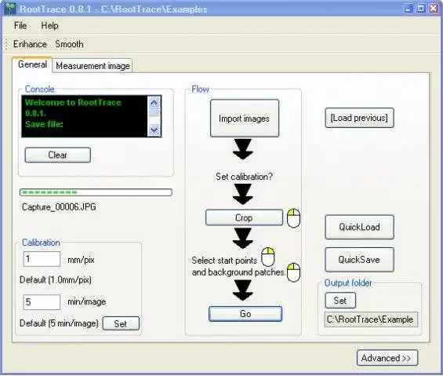Click the 'Set calibration?' label
Screen dimensions: 443x376
(x=244, y=177)
